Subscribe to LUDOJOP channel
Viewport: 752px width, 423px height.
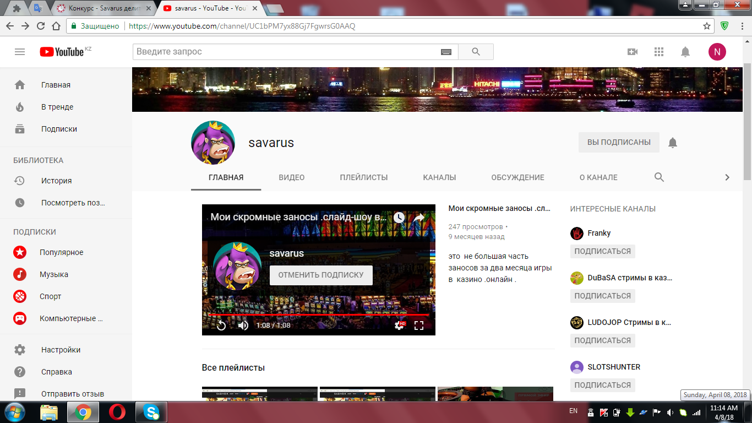point(602,340)
